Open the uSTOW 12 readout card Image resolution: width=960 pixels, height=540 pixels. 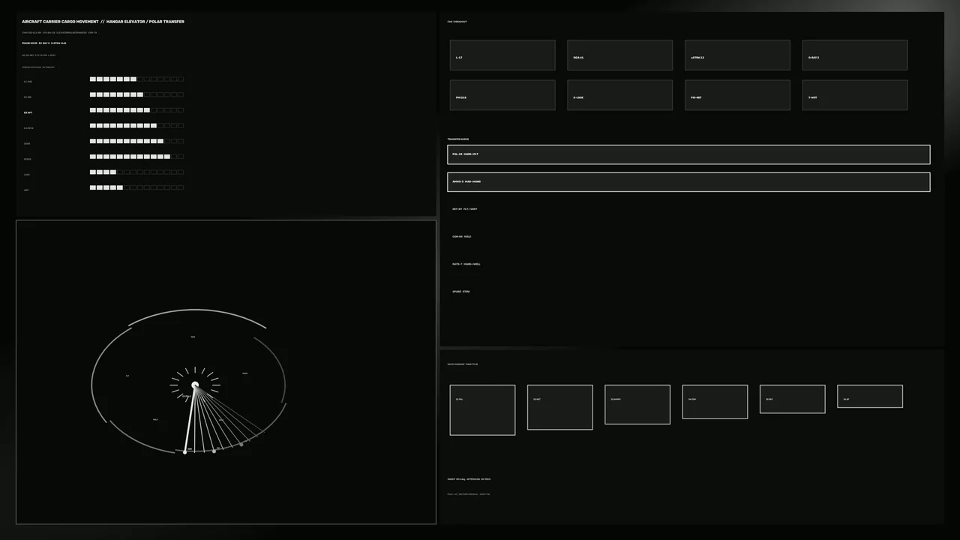pos(737,55)
